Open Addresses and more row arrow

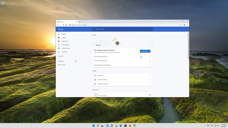pos(150,84)
